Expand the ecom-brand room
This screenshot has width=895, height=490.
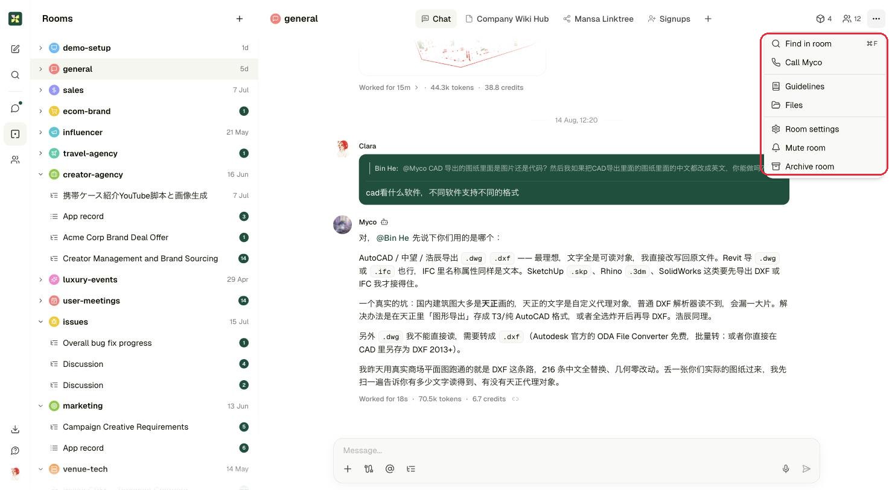(40, 111)
